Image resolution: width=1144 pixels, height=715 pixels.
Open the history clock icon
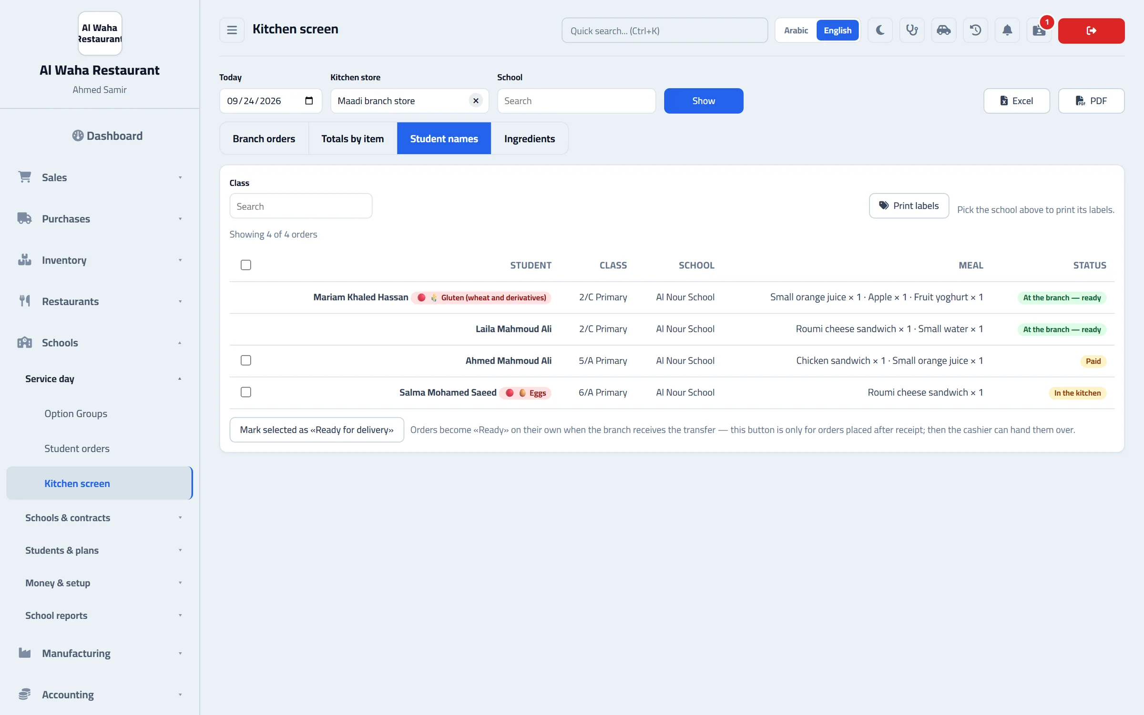coord(975,31)
